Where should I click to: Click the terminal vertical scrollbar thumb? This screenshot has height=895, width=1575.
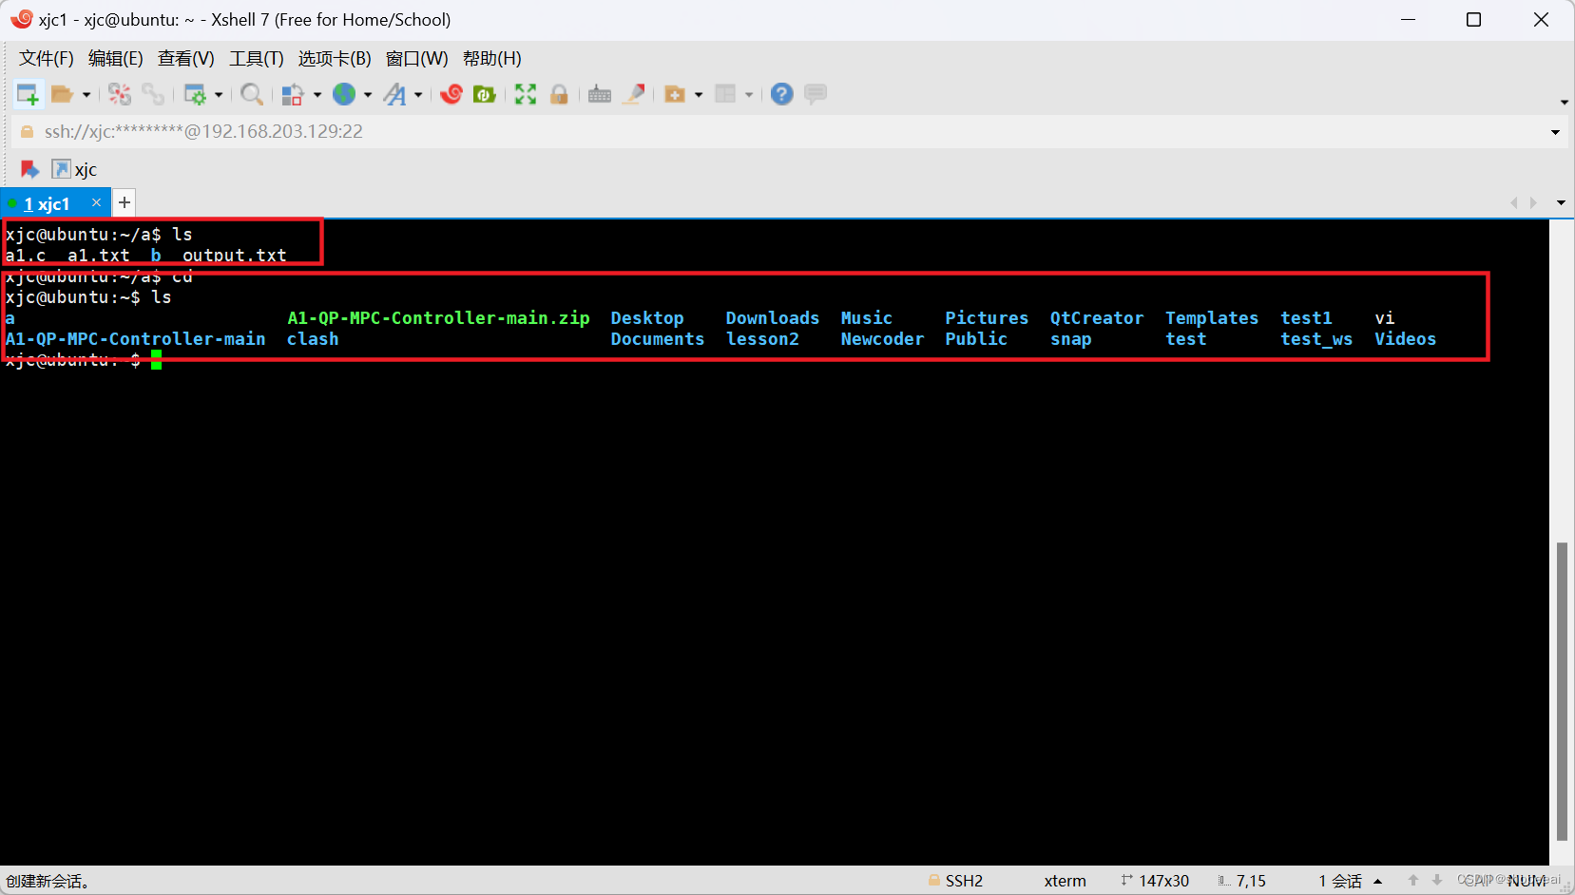[x=1562, y=690]
